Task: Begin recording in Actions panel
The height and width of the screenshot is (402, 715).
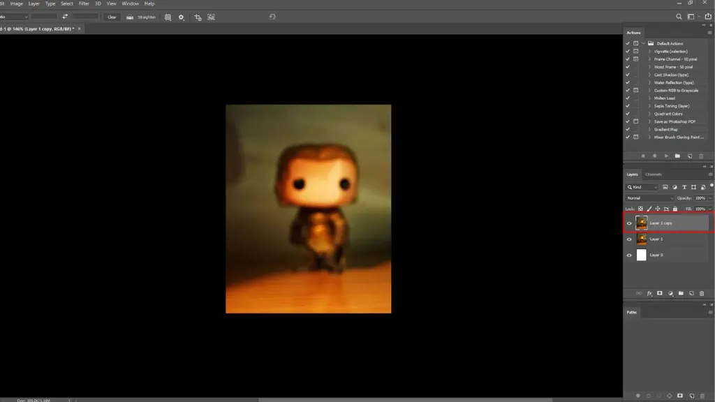Action: tap(654, 156)
